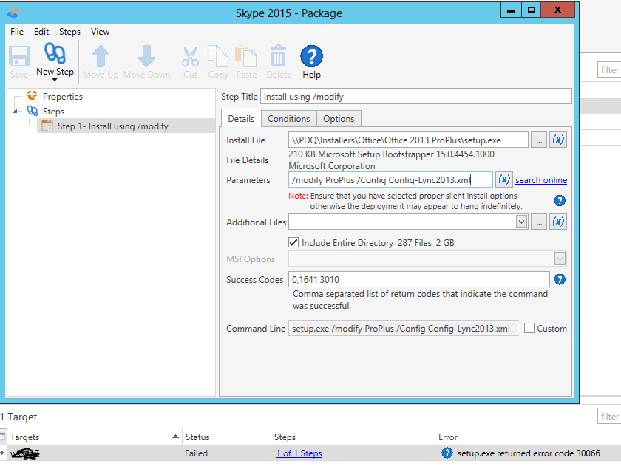Open Help from the toolbar
The width and height of the screenshot is (621, 469).
tap(311, 56)
